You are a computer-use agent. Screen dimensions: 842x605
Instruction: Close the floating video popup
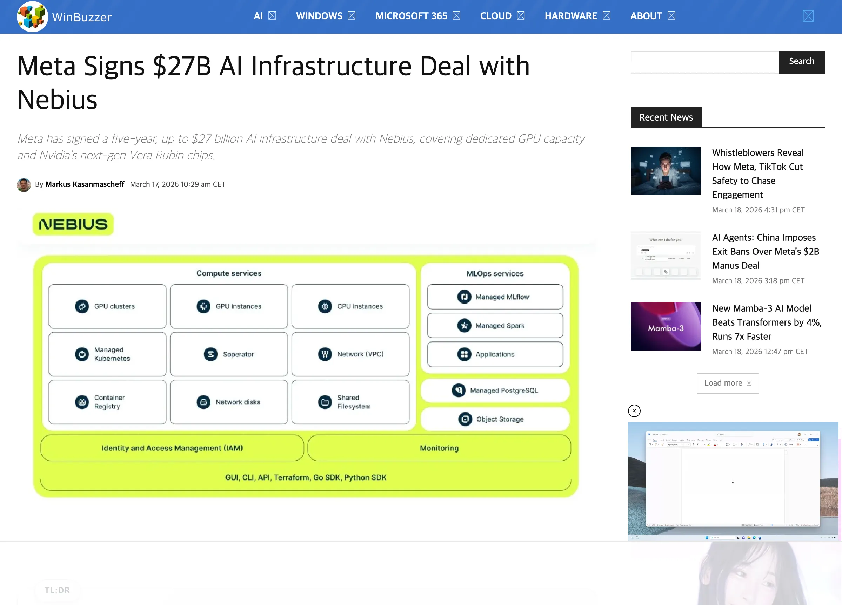click(x=634, y=410)
